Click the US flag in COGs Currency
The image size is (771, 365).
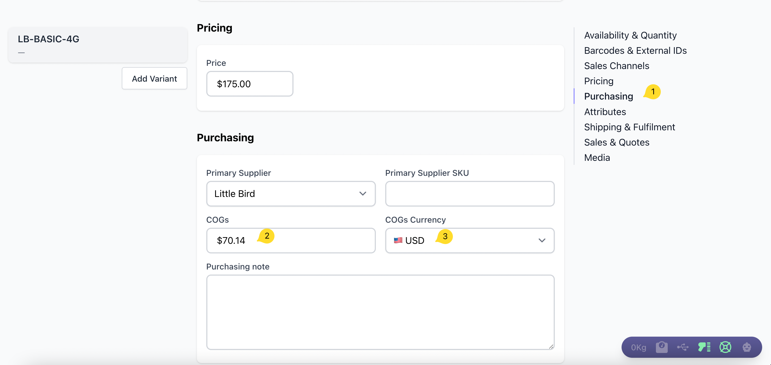click(398, 240)
